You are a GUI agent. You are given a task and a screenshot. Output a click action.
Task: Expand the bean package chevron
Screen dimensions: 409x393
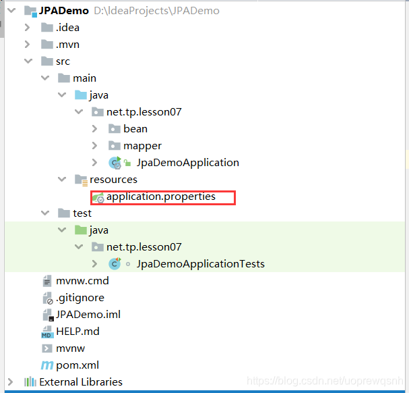pyautogui.click(x=94, y=129)
